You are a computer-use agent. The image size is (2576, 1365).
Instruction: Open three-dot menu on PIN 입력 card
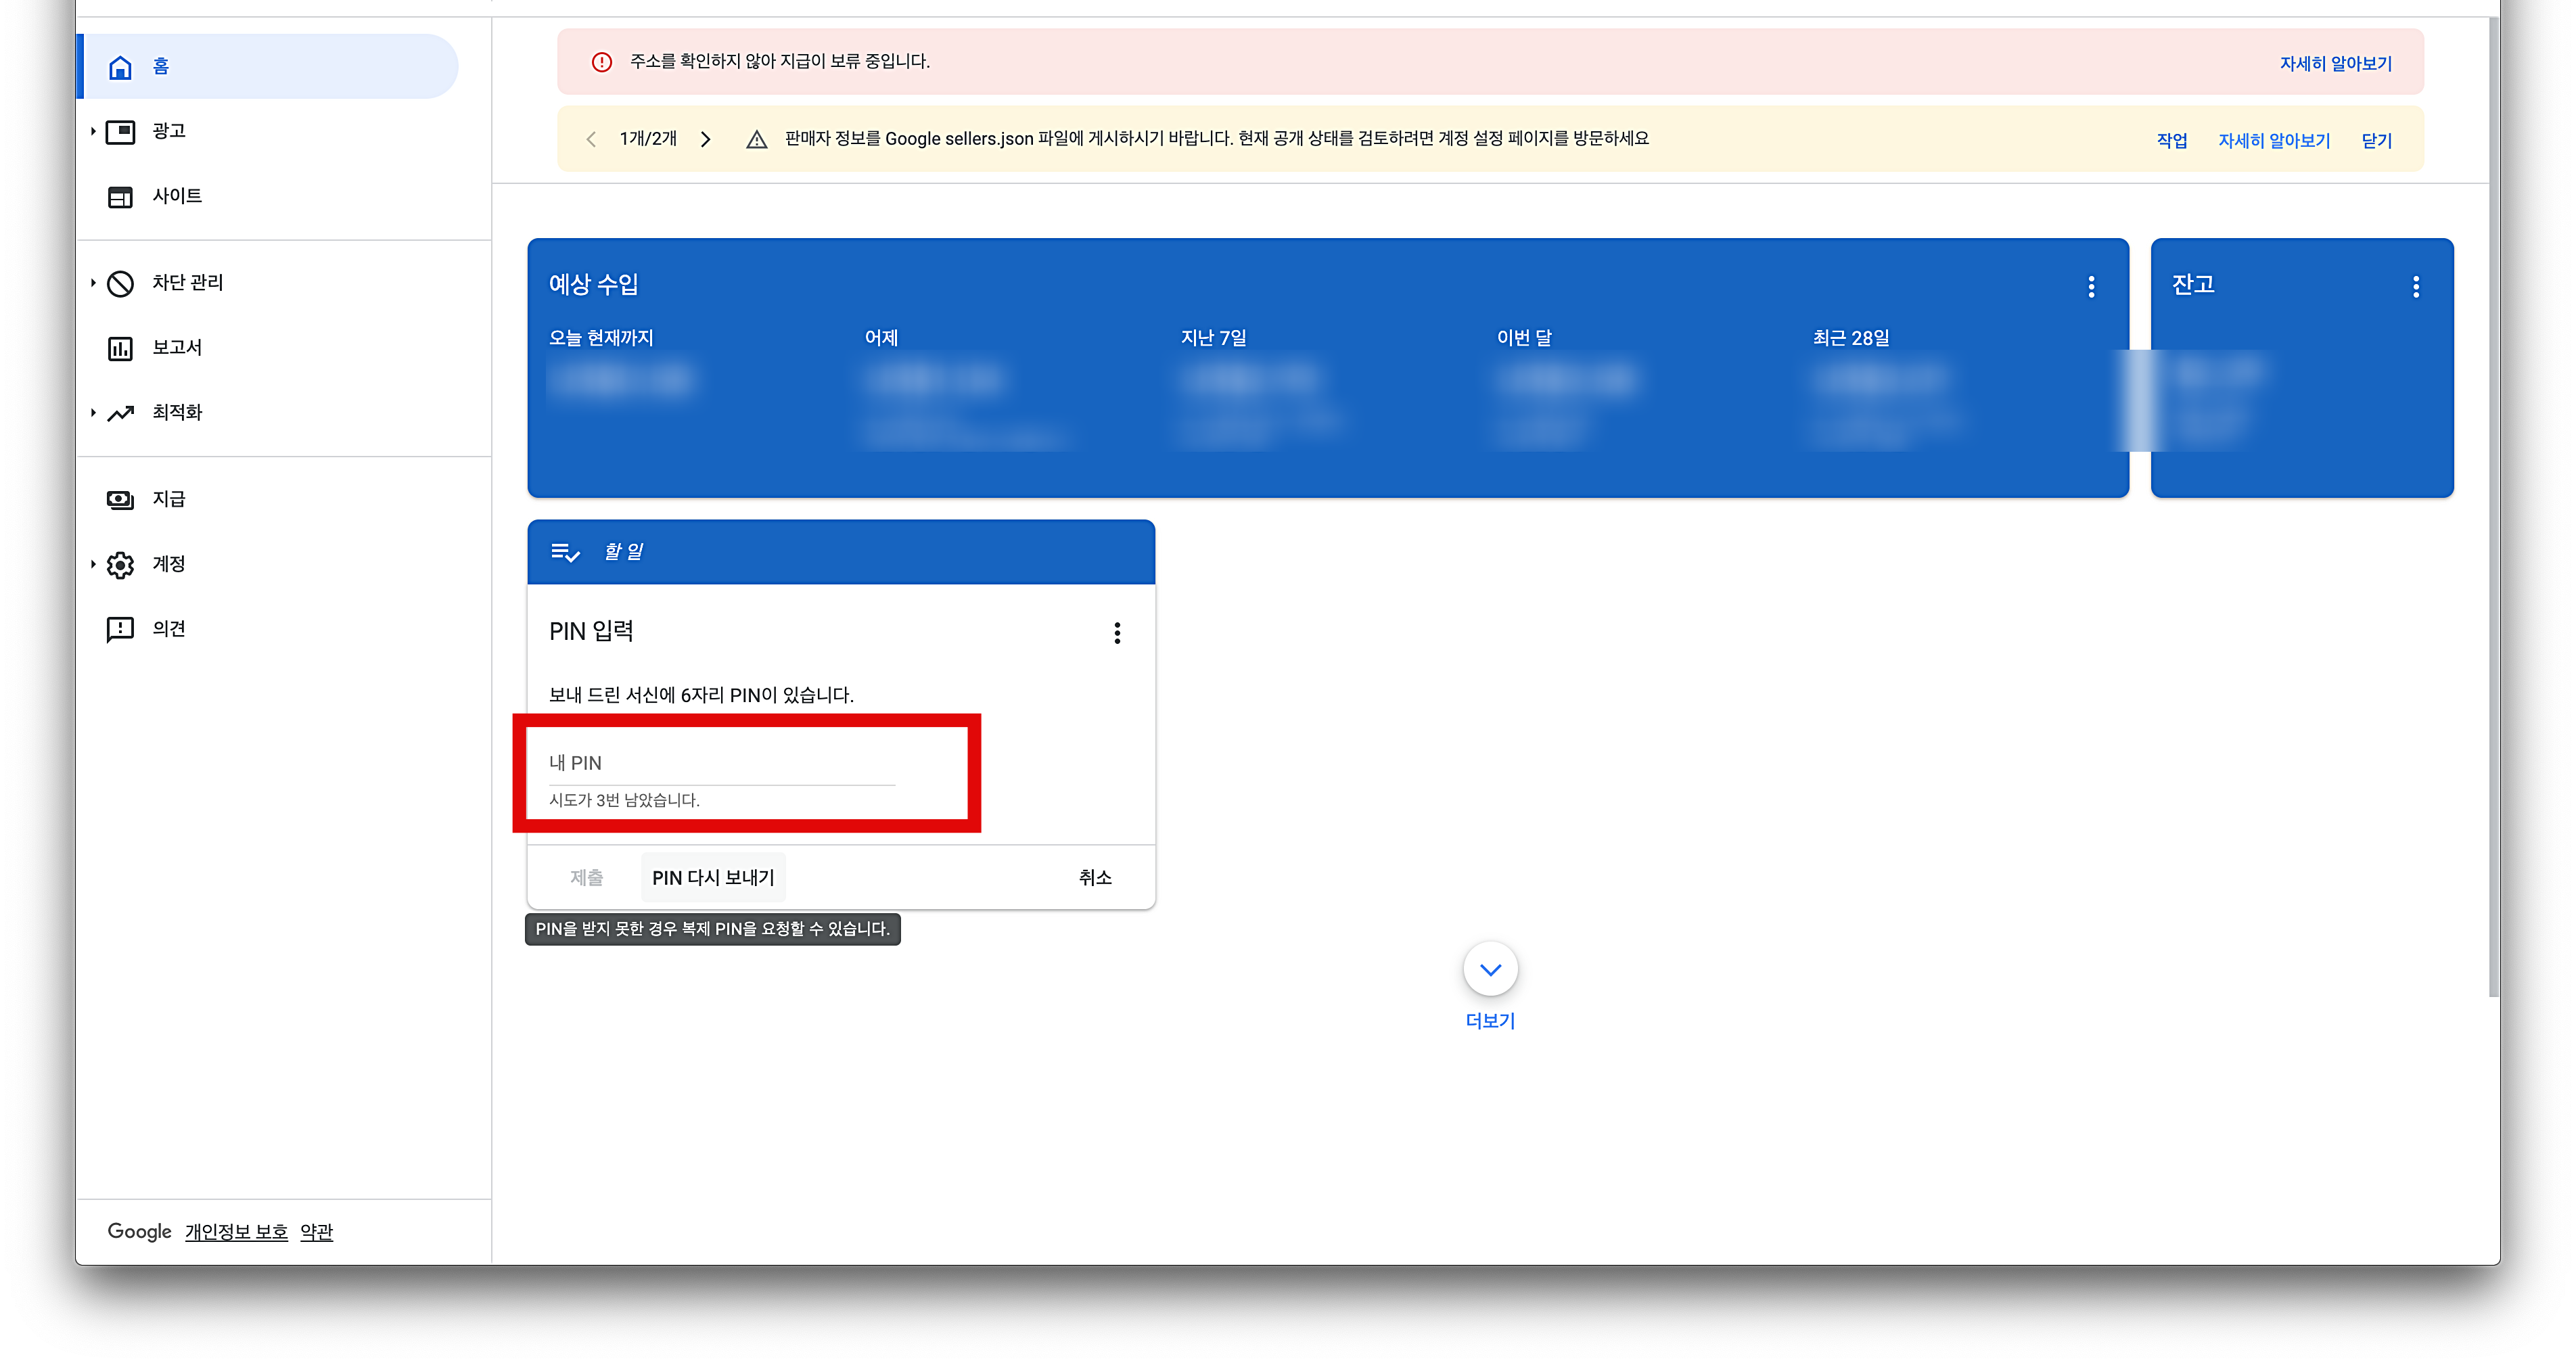click(1117, 633)
